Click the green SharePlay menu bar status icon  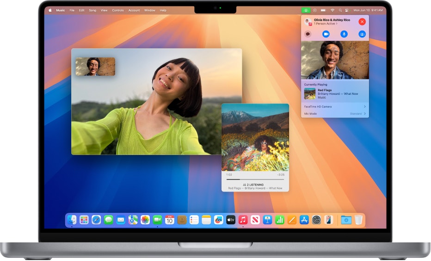[x=305, y=10]
